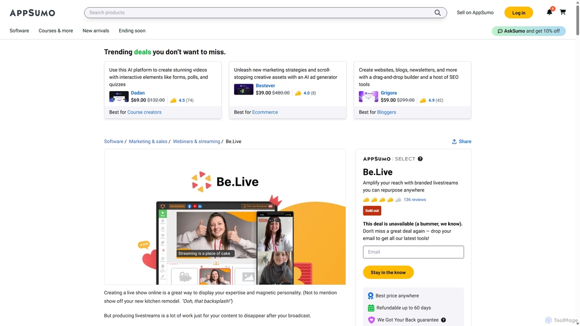The image size is (580, 326).
Task: Click the $69.00 Dadan price
Action: [139, 100]
